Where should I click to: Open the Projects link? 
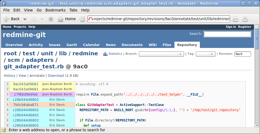tap(20, 27)
